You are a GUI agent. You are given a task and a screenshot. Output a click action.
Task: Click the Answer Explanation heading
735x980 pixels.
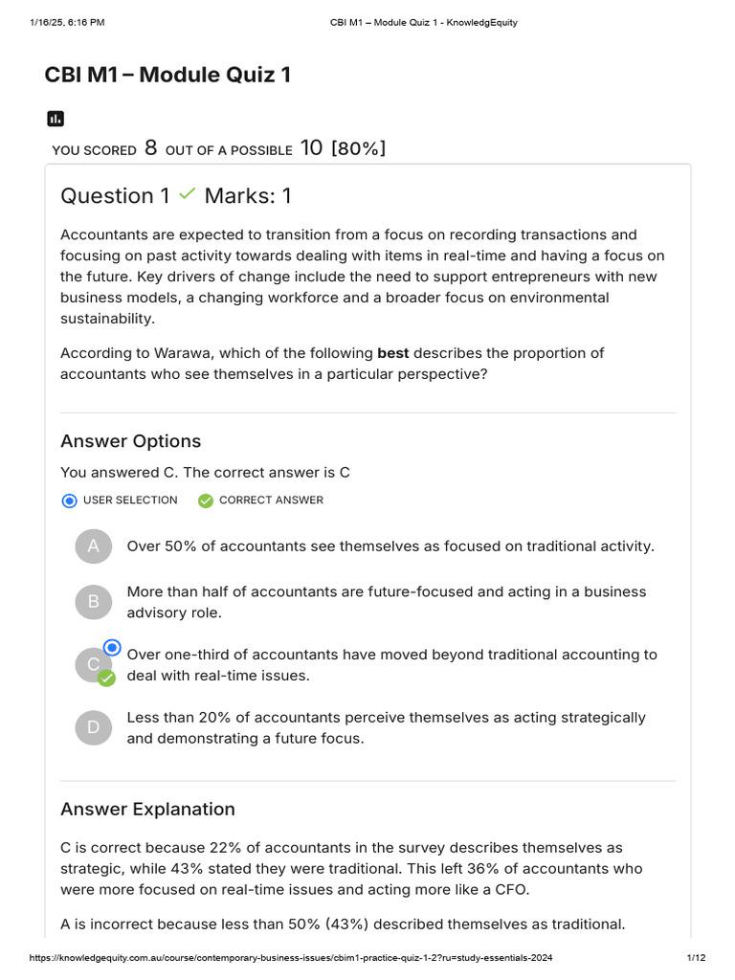[x=147, y=809]
